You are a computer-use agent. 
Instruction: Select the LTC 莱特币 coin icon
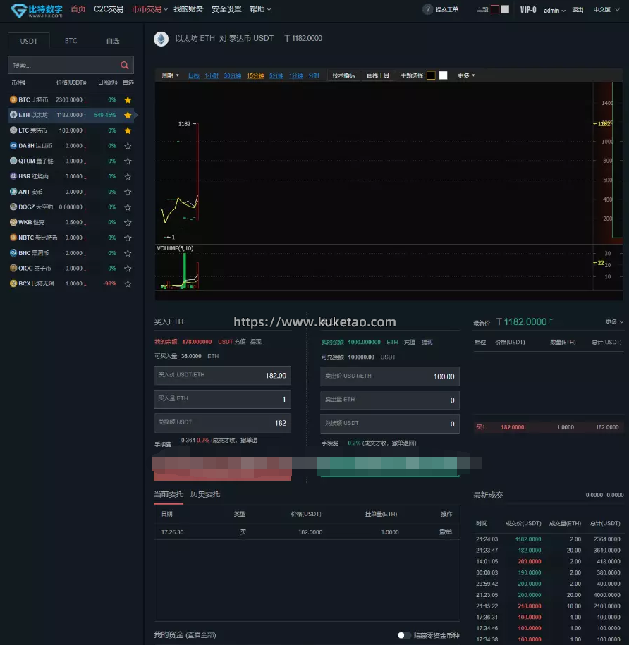(13, 130)
